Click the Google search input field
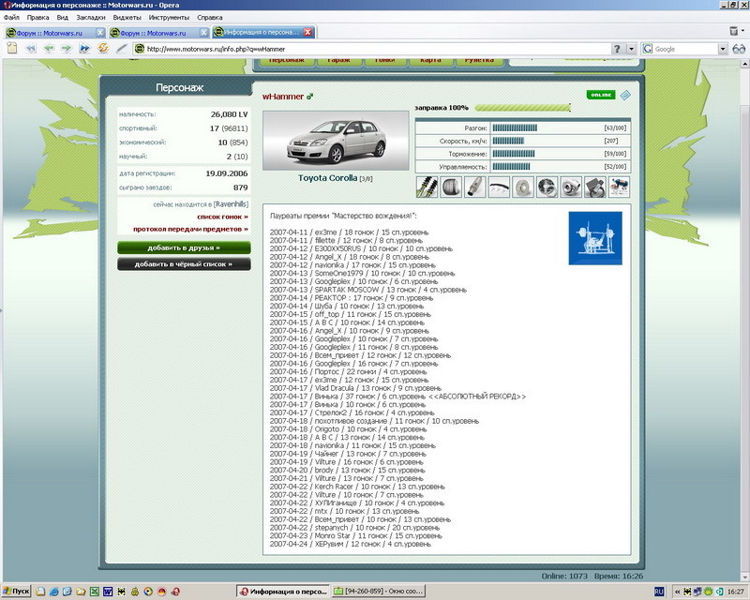Screen dimensions: 750x600 (x=684, y=49)
